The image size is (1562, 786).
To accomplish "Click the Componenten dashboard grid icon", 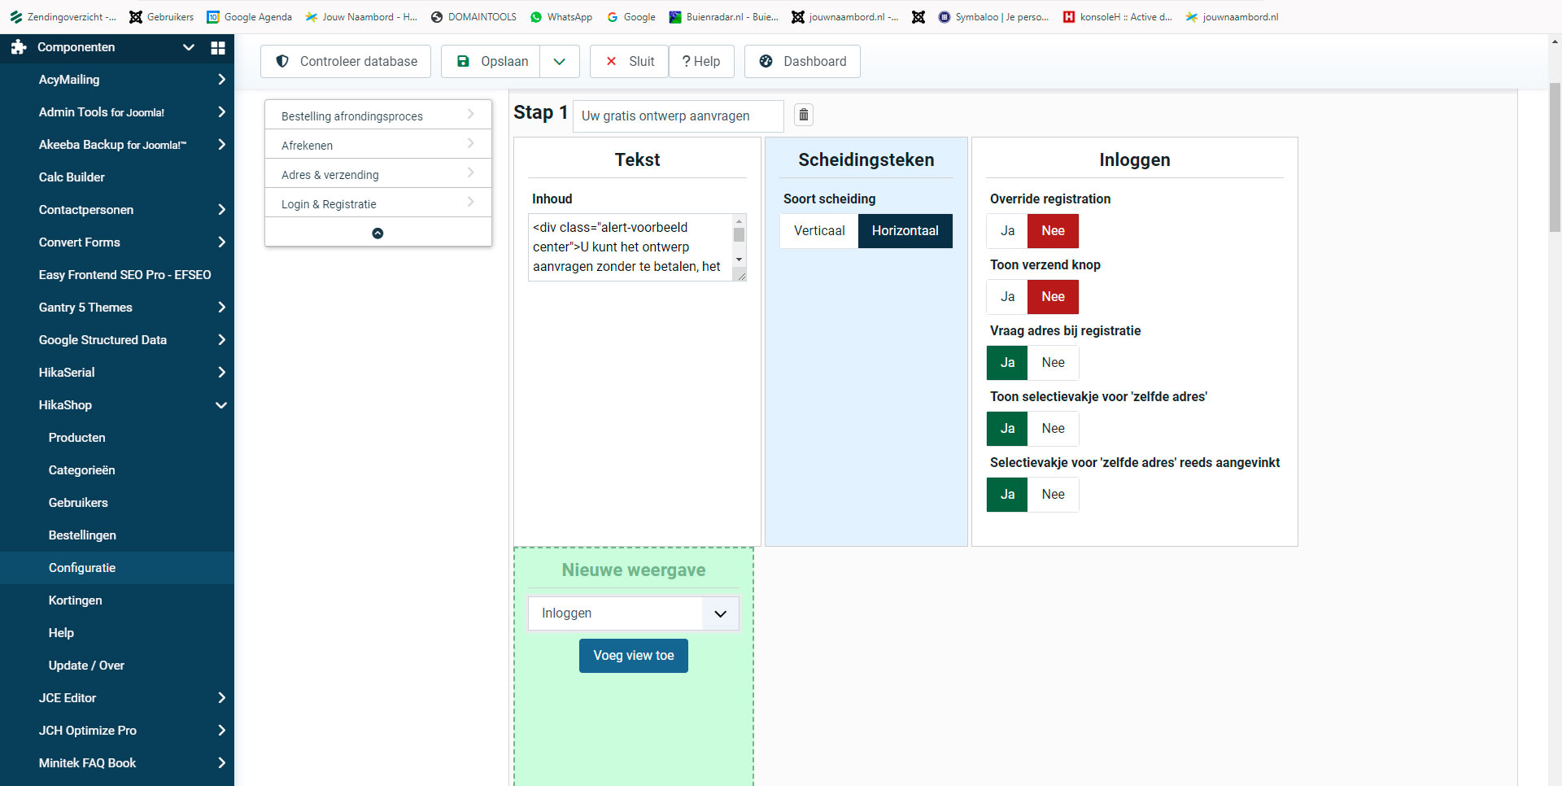I will [217, 47].
